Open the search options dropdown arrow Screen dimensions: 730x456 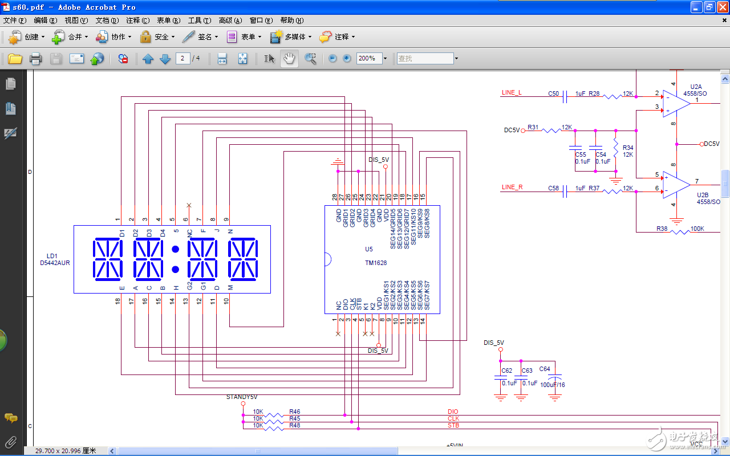point(456,58)
